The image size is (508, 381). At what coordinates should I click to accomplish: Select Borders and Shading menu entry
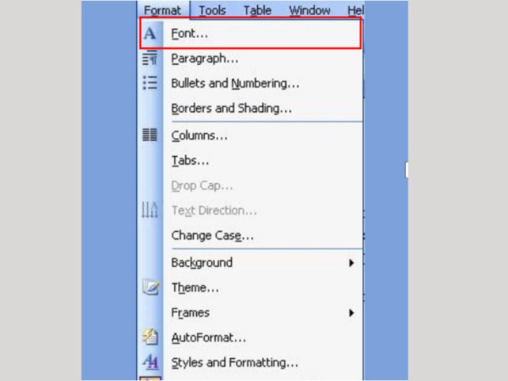pos(231,108)
